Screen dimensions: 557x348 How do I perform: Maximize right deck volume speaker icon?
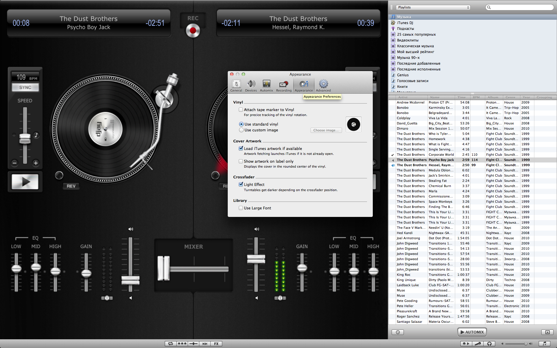pyautogui.click(x=257, y=229)
